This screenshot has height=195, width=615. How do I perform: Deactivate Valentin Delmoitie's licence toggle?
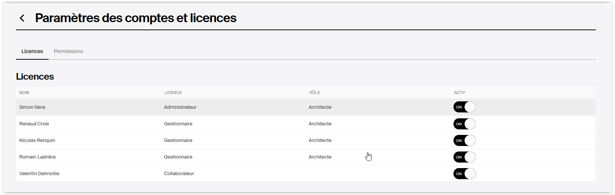tap(465, 174)
